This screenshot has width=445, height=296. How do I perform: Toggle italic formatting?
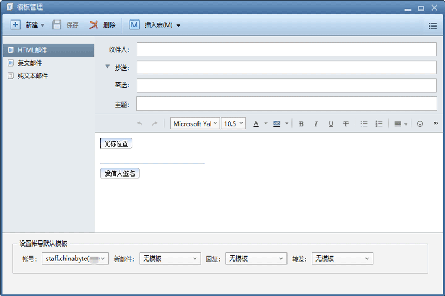[316, 124]
